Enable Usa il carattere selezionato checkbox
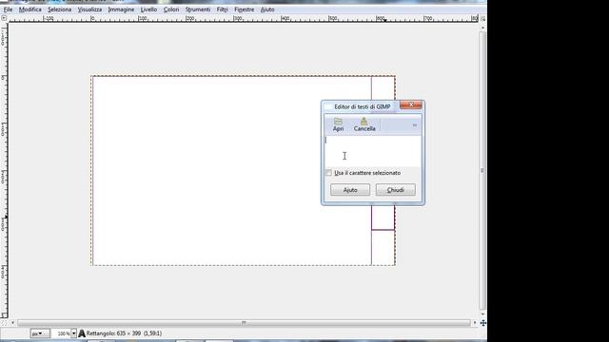 (329, 173)
